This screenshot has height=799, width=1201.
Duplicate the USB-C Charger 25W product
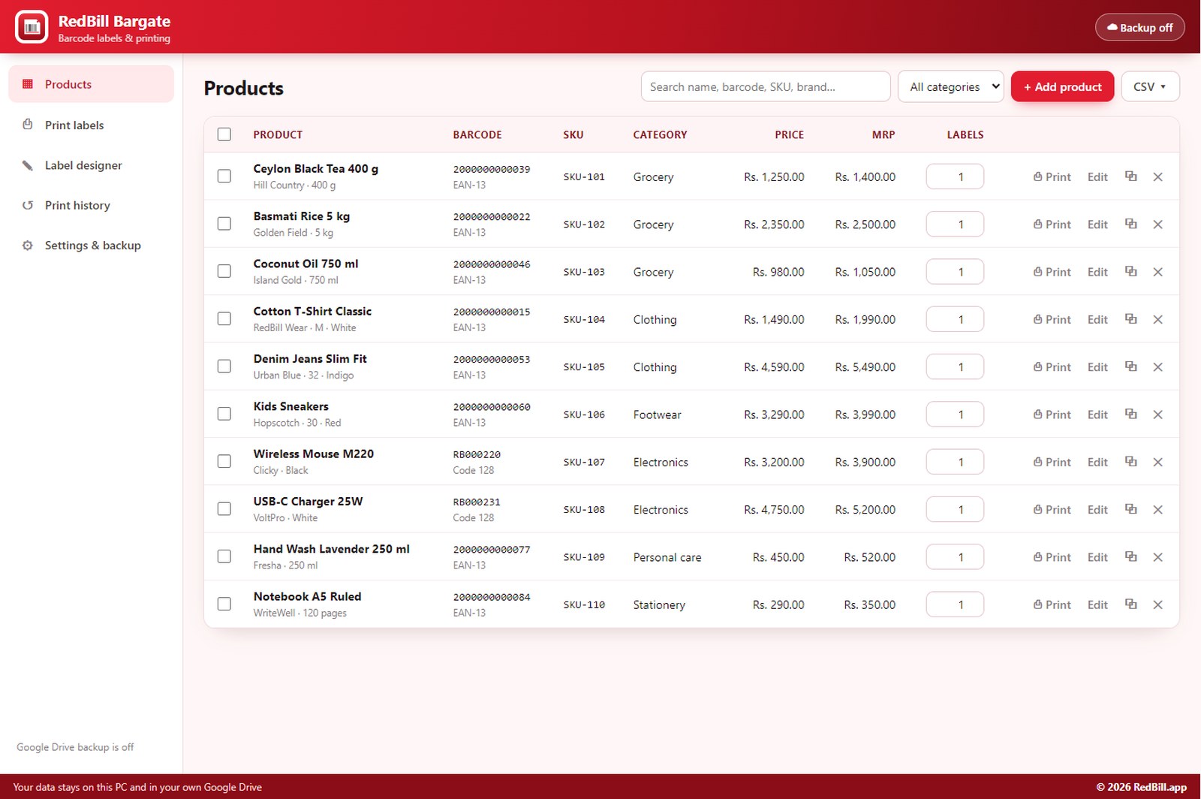pyautogui.click(x=1130, y=509)
